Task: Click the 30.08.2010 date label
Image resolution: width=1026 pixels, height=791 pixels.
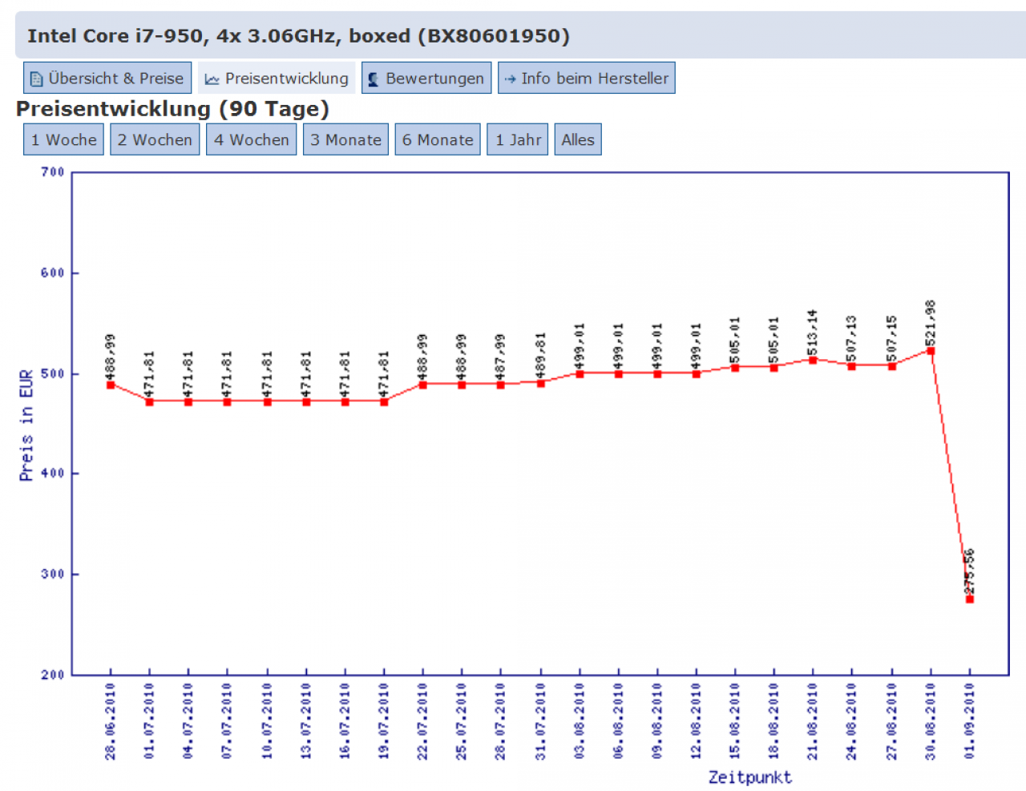Action: pyautogui.click(x=931, y=721)
